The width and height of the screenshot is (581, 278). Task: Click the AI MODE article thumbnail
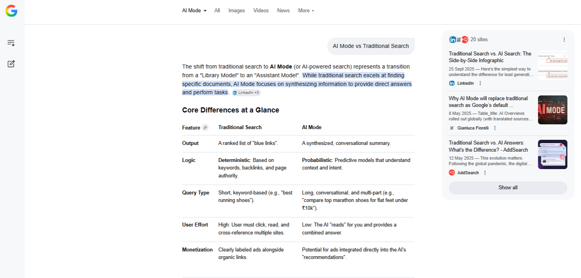point(552,110)
